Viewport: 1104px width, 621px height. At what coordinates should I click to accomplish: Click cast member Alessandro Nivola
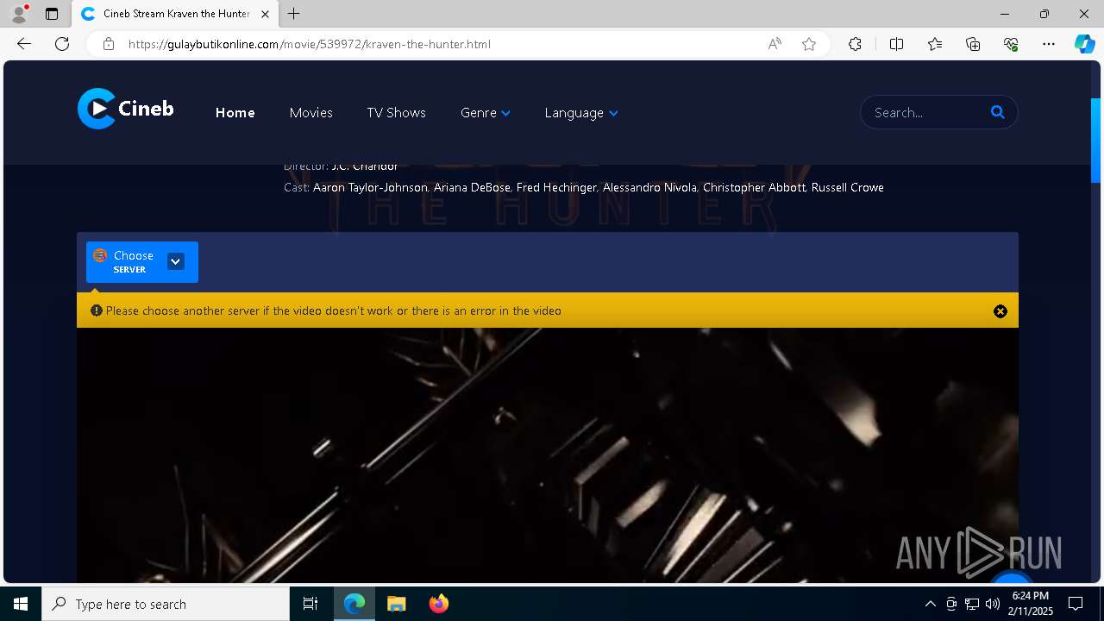click(649, 187)
